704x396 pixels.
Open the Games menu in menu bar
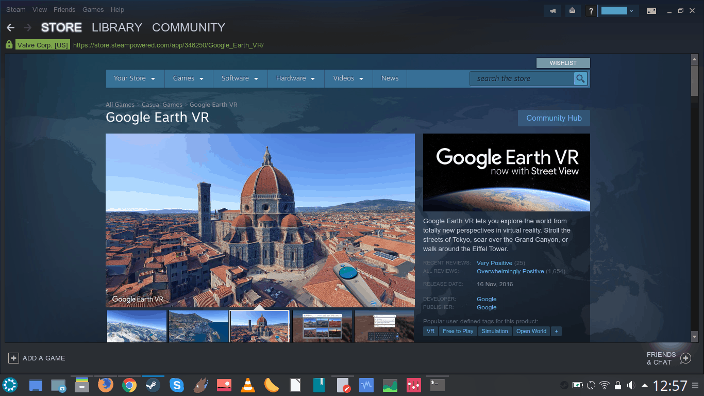[93, 10]
